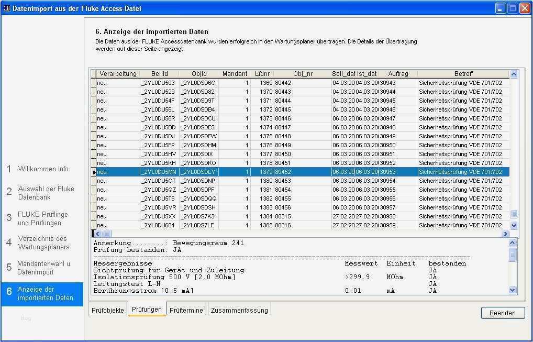Click Lfdnr cell 1371

point(262,101)
